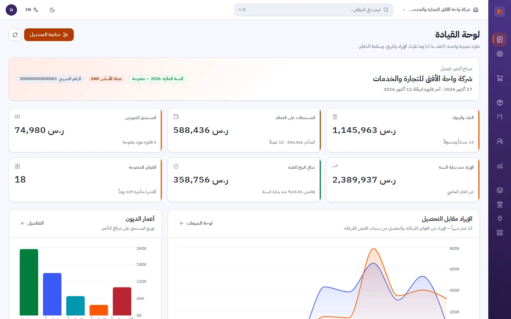Click the عملة الأساس SAR badge
Screen dimensions: 511x319
106,79
